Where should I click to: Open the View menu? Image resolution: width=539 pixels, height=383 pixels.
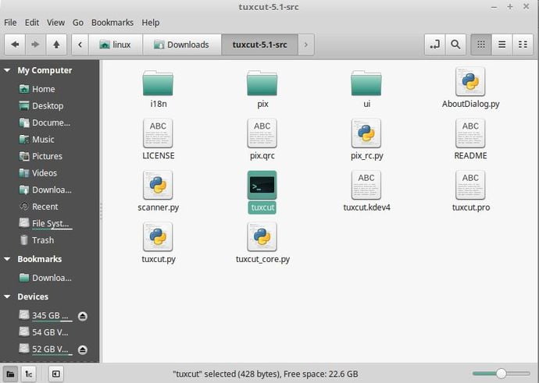coord(55,23)
